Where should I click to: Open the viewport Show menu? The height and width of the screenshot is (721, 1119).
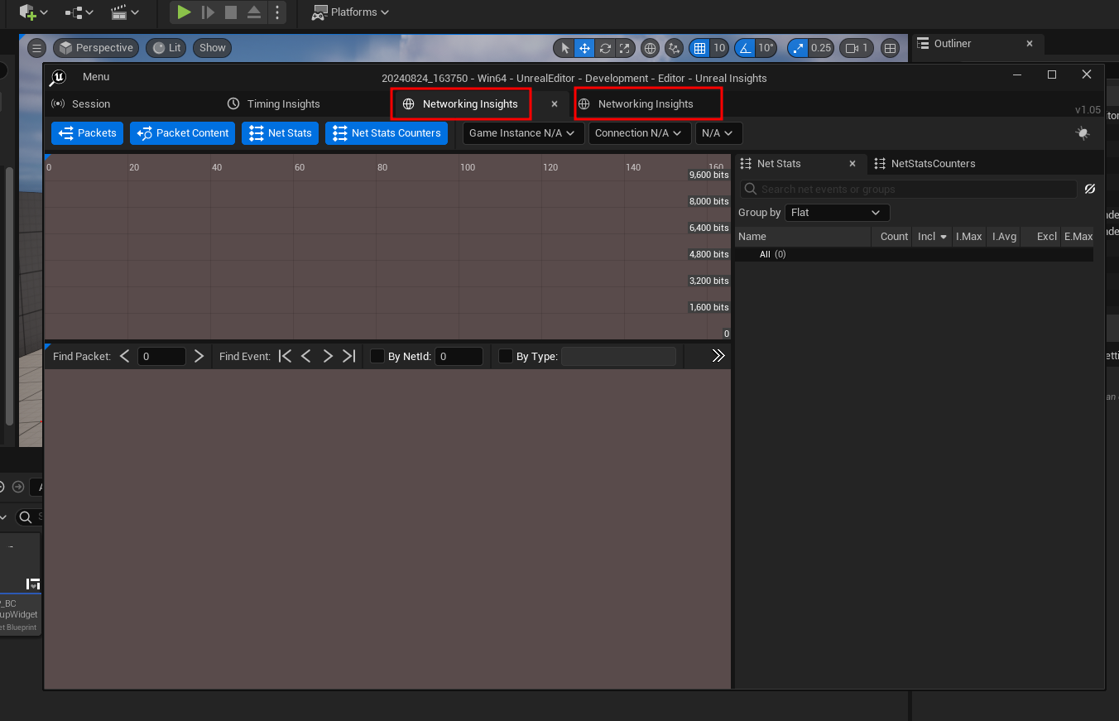(x=213, y=48)
